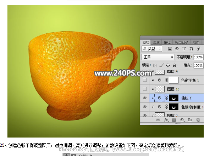
Task: Lock transparent pixels icon
Action: 155,65
